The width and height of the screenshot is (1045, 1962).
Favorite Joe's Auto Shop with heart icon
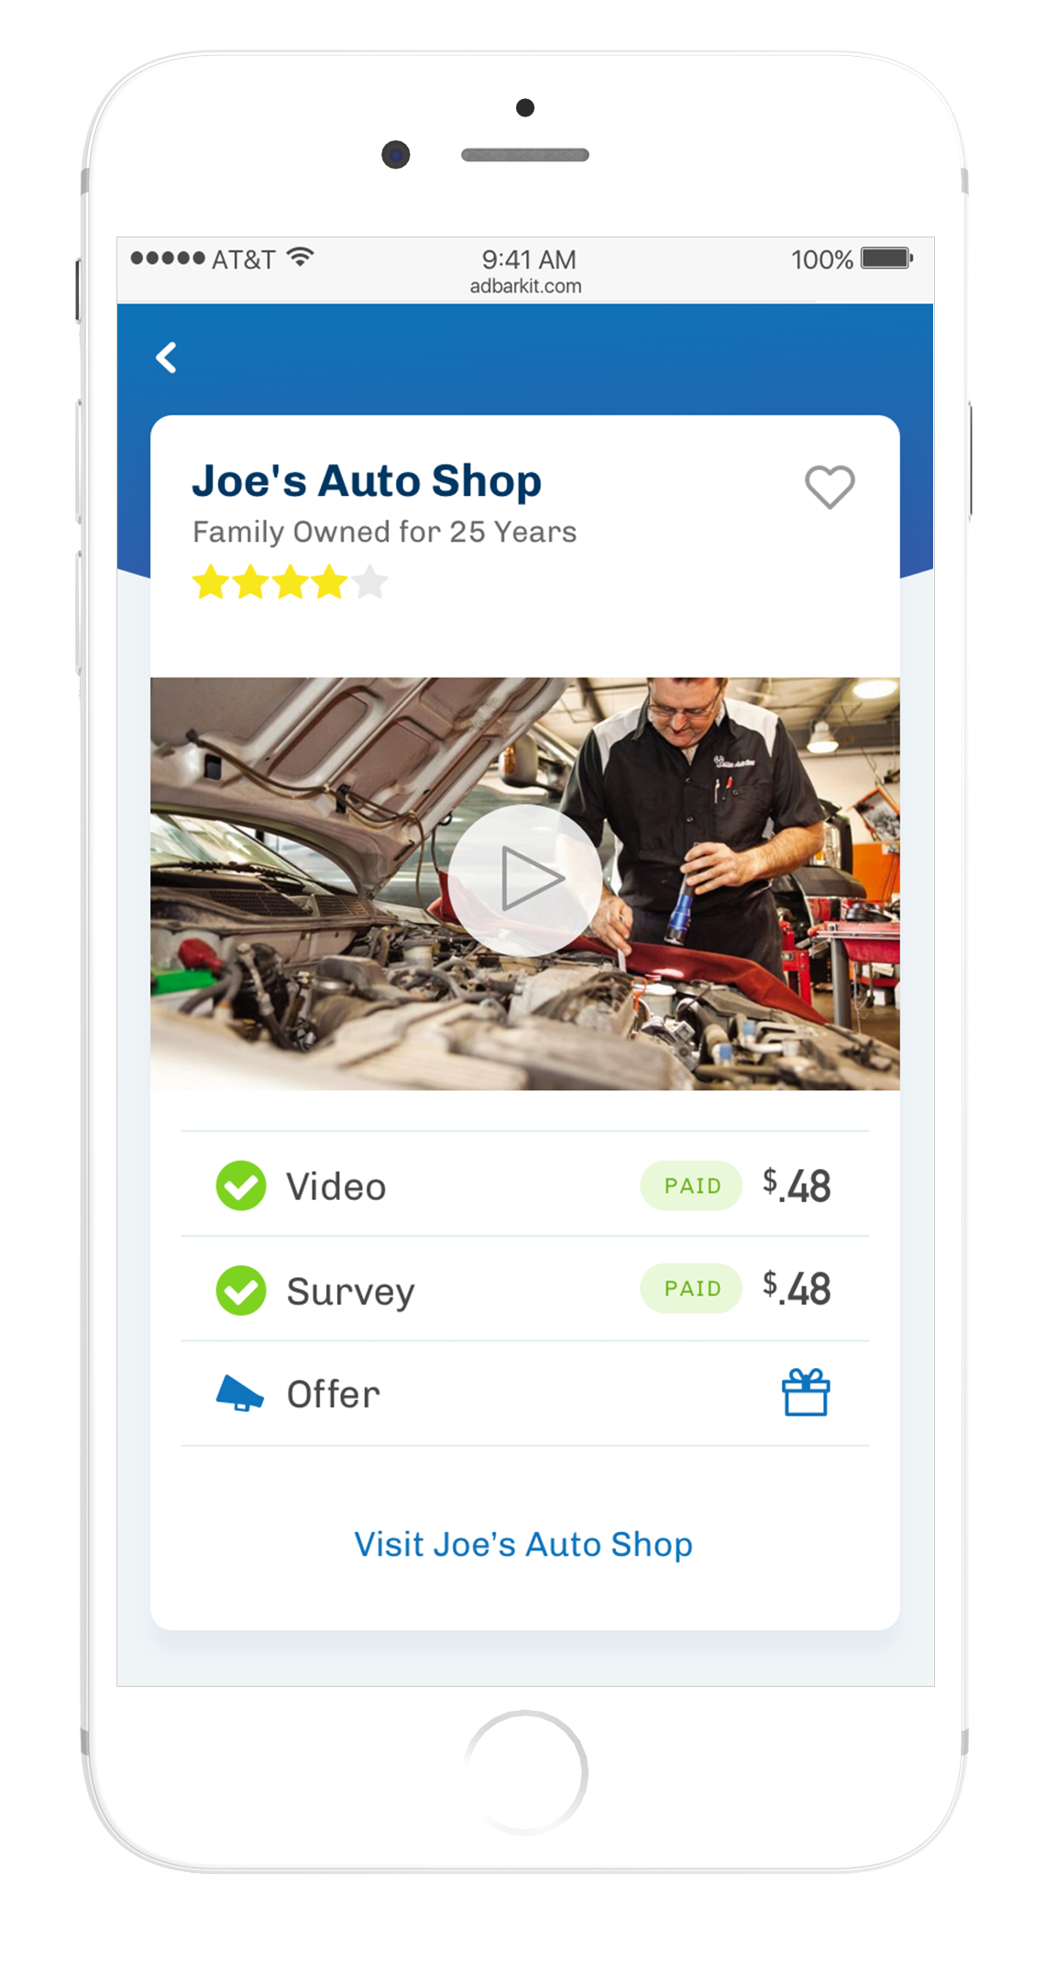click(x=830, y=486)
